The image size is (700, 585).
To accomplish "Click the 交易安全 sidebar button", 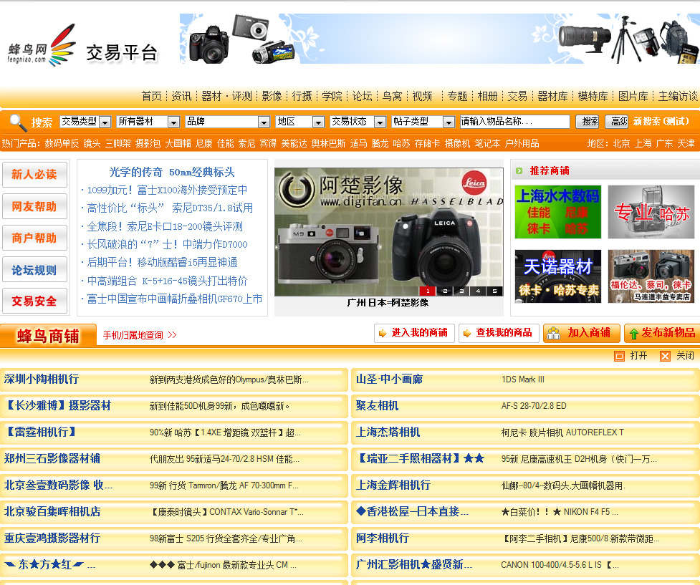I will pos(34,301).
